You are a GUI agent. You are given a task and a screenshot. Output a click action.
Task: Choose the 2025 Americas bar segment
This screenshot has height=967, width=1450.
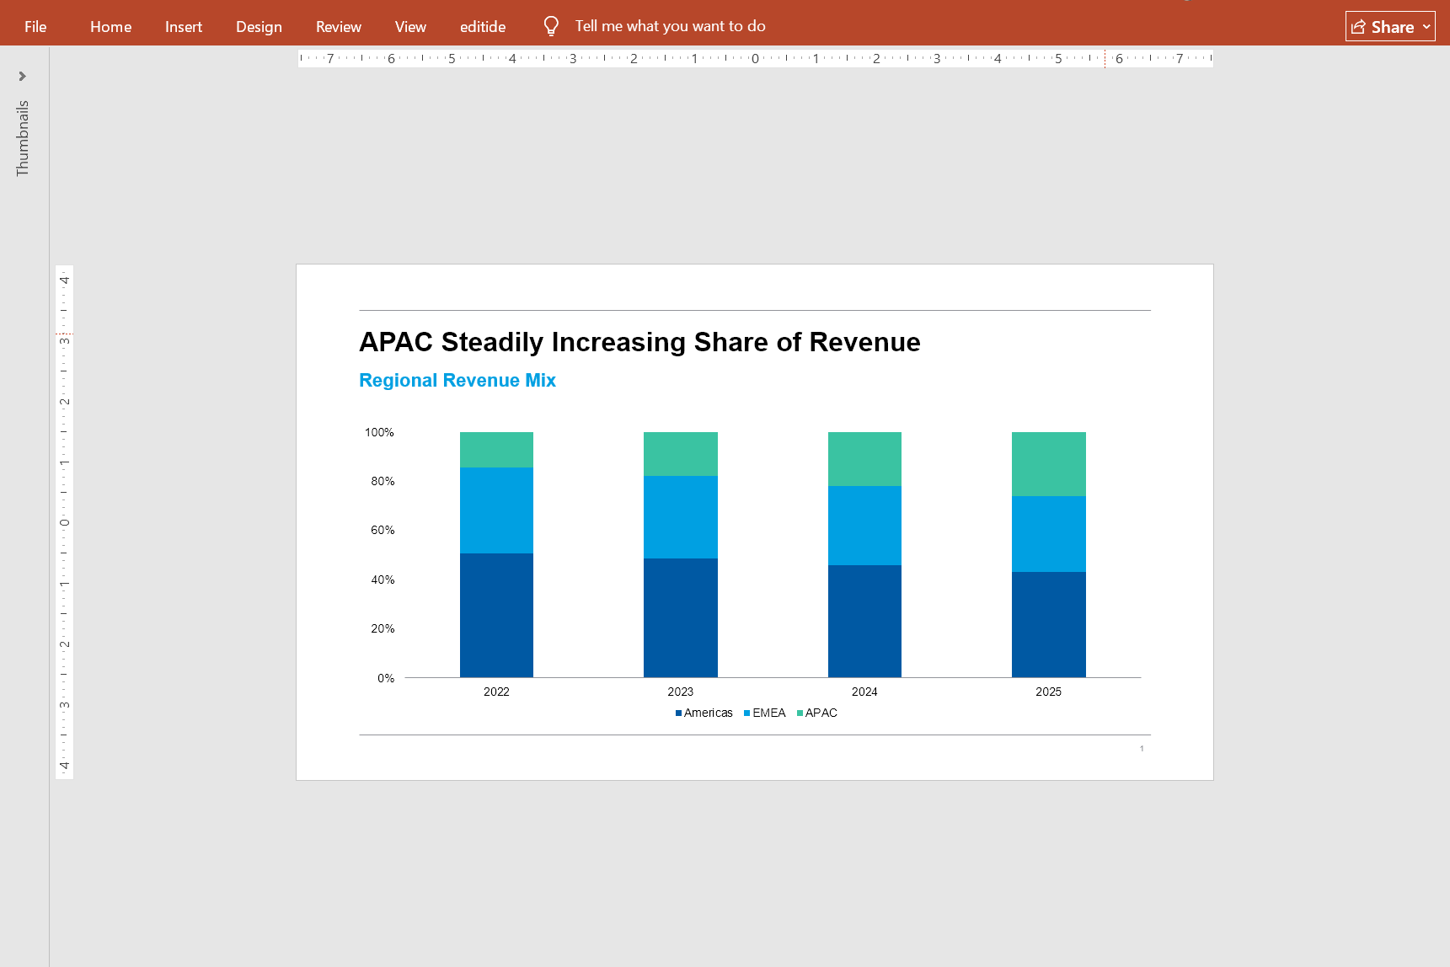pyautogui.click(x=1049, y=624)
